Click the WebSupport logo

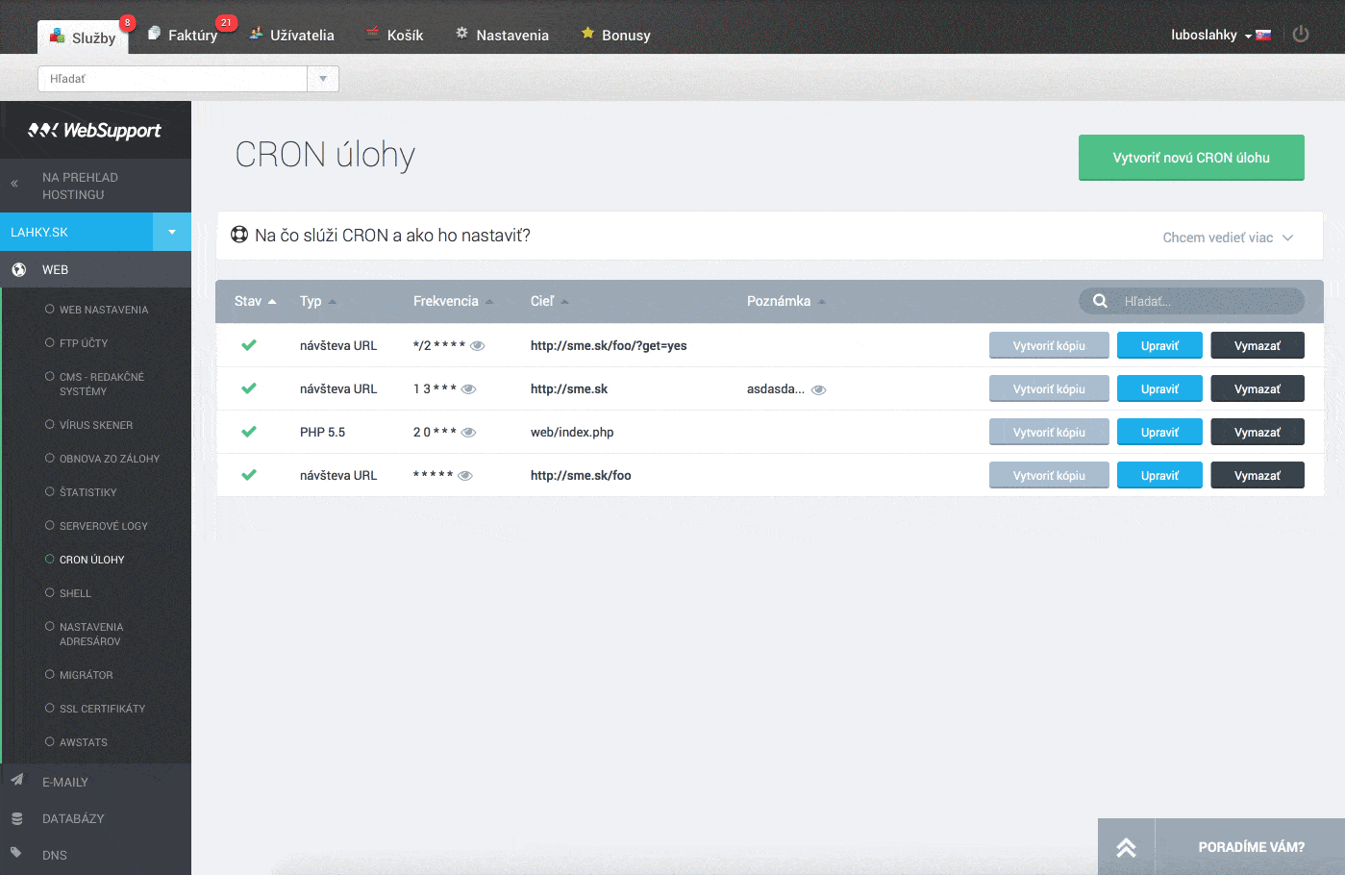tap(94, 130)
